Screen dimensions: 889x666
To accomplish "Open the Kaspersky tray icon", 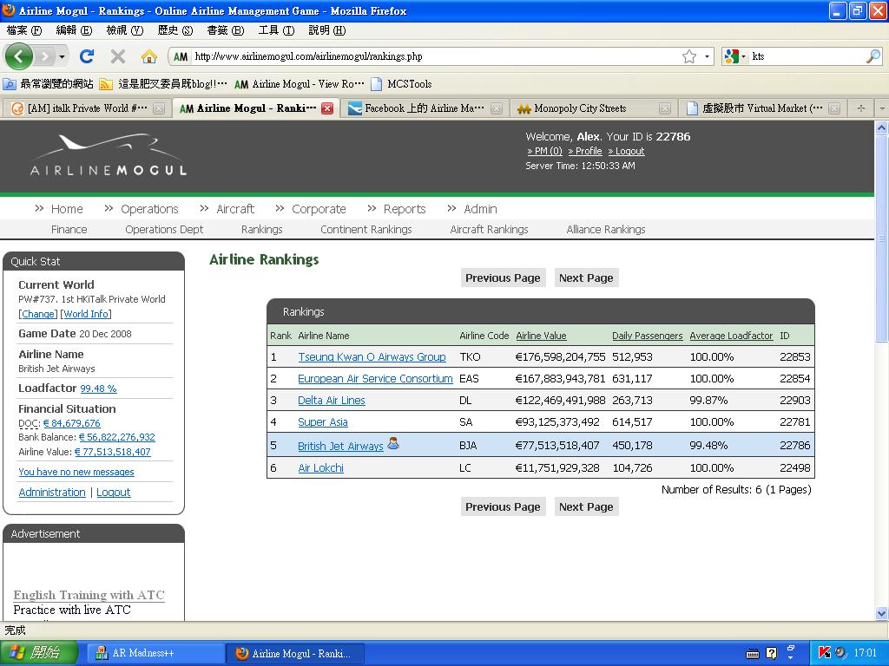I will click(825, 652).
